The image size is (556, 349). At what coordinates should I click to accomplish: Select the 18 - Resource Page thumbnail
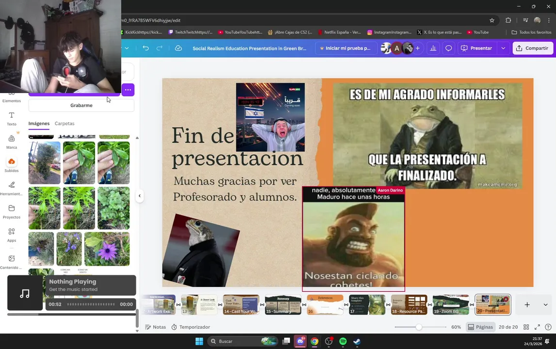409,305
